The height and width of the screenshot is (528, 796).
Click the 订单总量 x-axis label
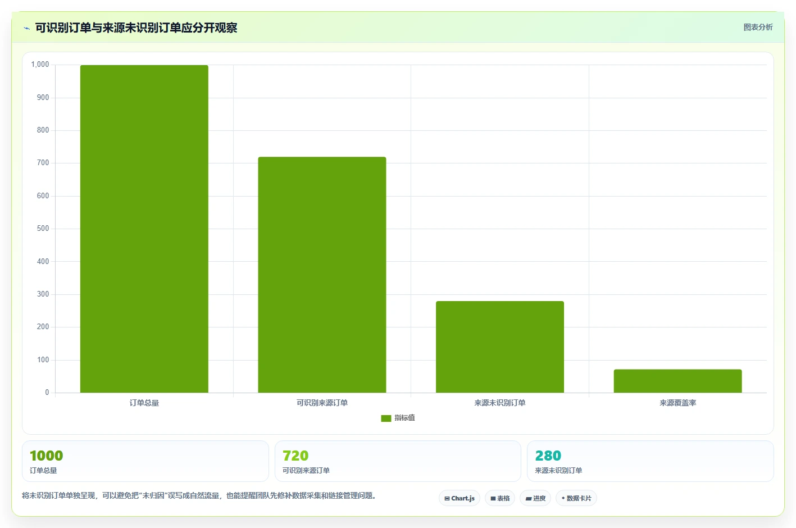(x=144, y=403)
